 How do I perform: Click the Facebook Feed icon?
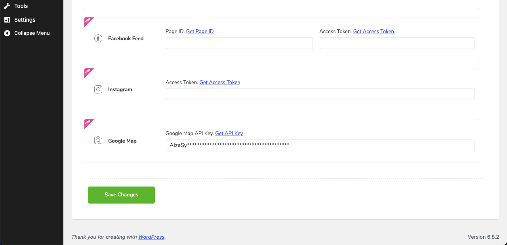point(98,38)
